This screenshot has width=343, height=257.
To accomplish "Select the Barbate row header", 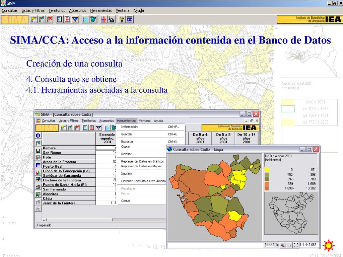I will tap(69, 148).
